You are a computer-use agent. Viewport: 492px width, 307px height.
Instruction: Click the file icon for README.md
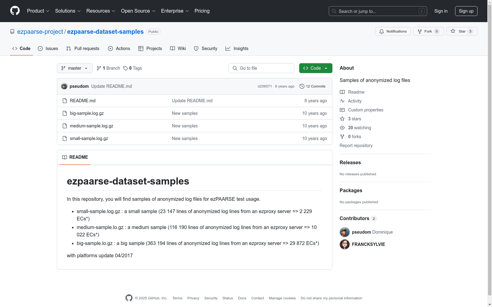65,101
